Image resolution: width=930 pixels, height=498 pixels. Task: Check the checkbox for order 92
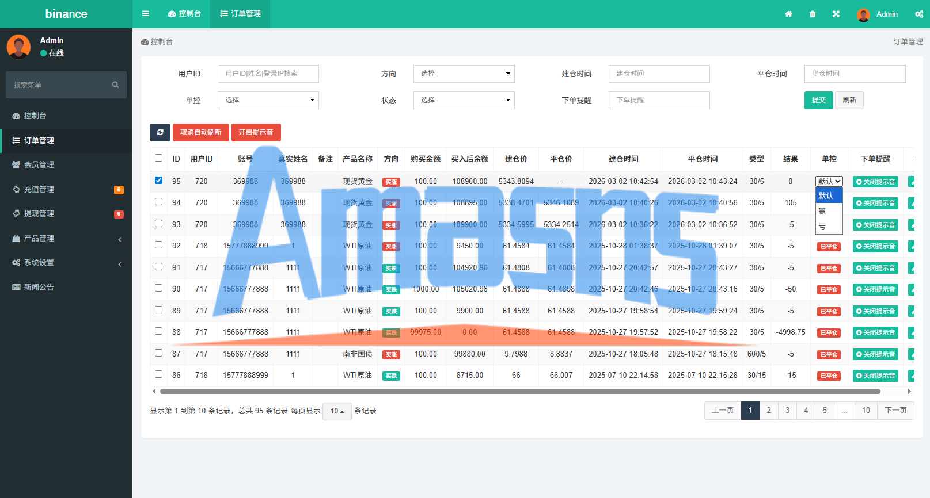[158, 245]
